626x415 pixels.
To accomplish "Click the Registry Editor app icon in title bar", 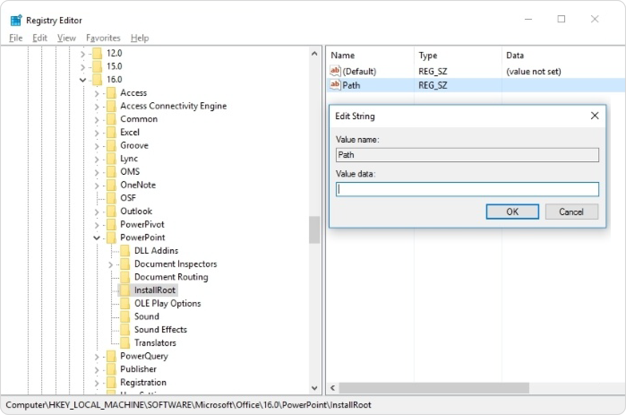I will [x=16, y=20].
